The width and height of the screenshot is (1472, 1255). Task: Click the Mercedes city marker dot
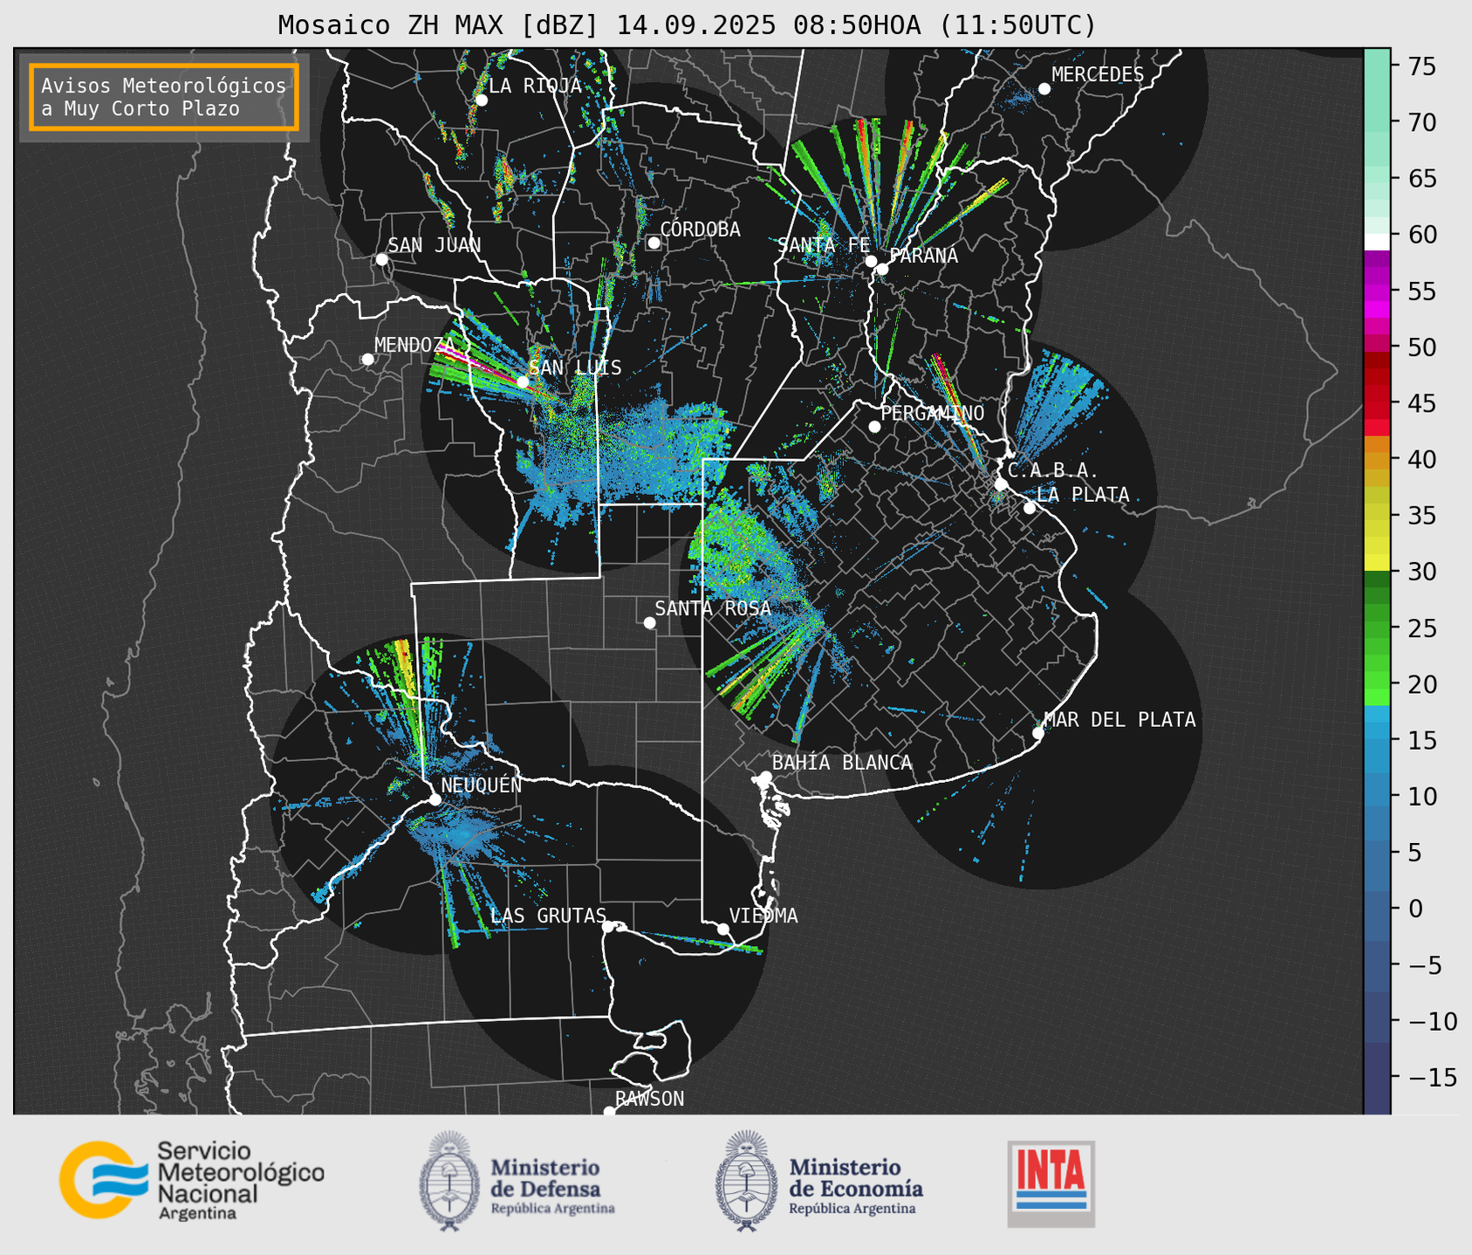click(x=1044, y=89)
